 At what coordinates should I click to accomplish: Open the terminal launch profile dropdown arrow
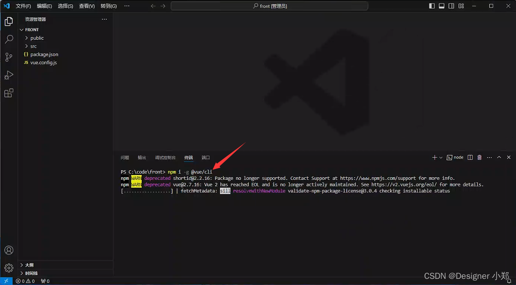click(x=441, y=158)
